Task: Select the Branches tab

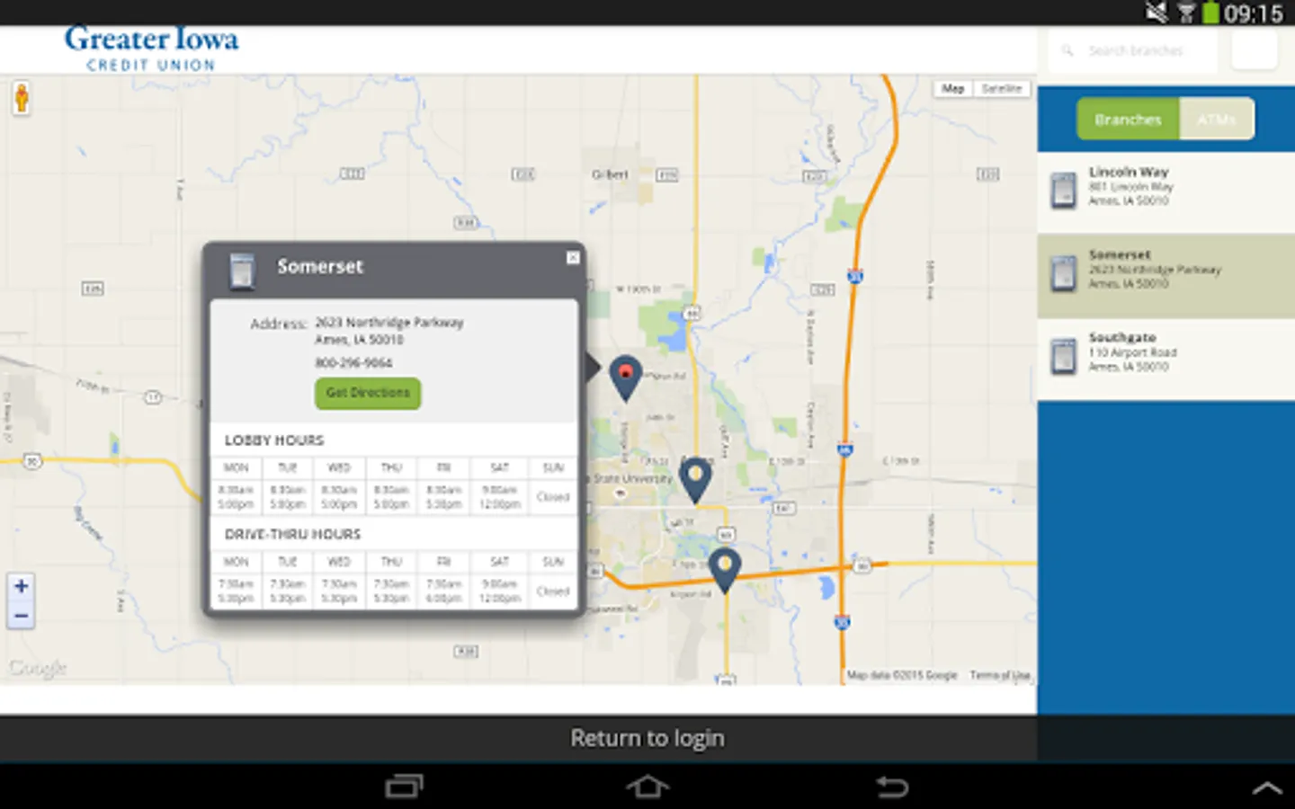Action: [x=1128, y=120]
